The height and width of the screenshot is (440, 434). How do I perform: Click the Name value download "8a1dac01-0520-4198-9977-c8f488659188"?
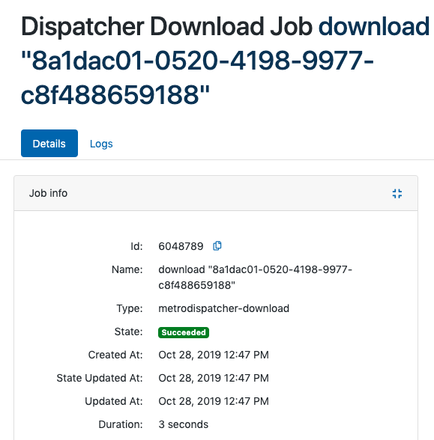coord(255,277)
